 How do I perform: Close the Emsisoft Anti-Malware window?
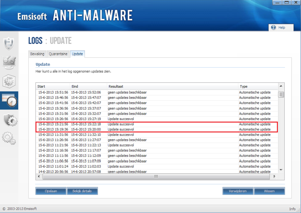(296, 2)
